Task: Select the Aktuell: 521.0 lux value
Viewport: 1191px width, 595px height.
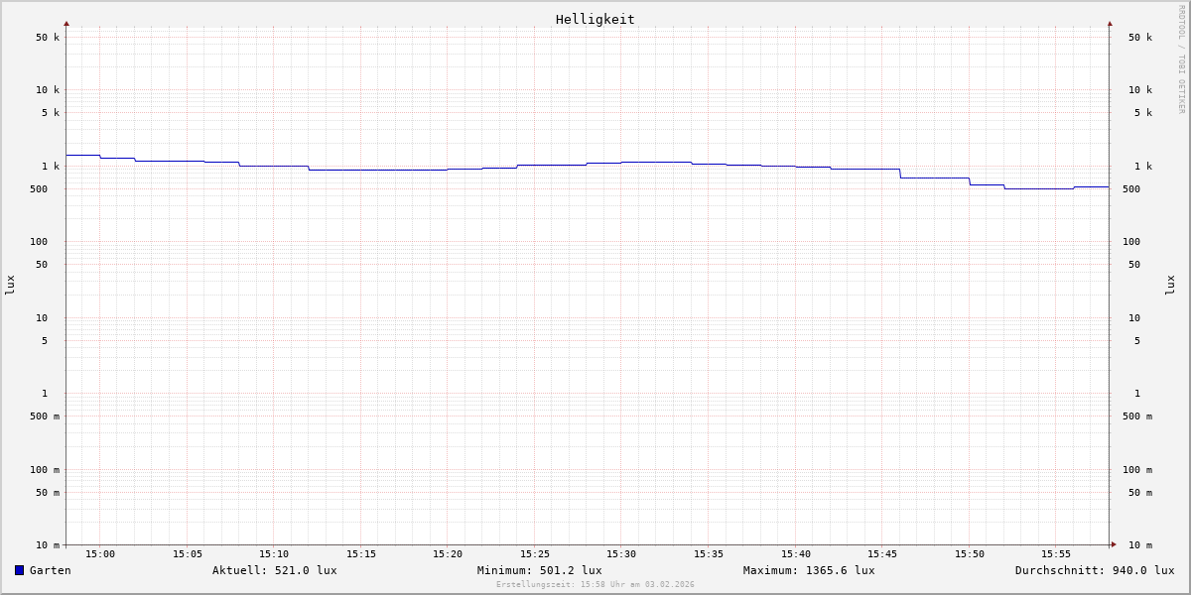Action: click(275, 570)
